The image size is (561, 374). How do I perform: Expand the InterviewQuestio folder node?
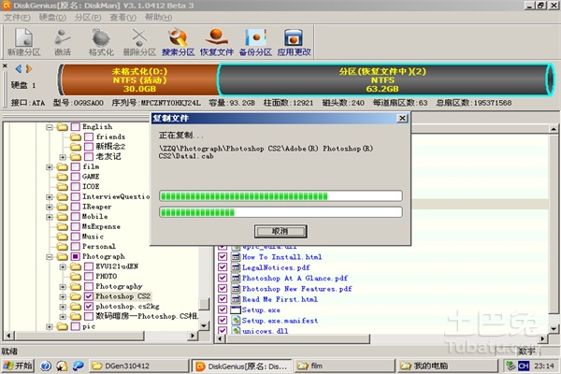click(x=50, y=197)
